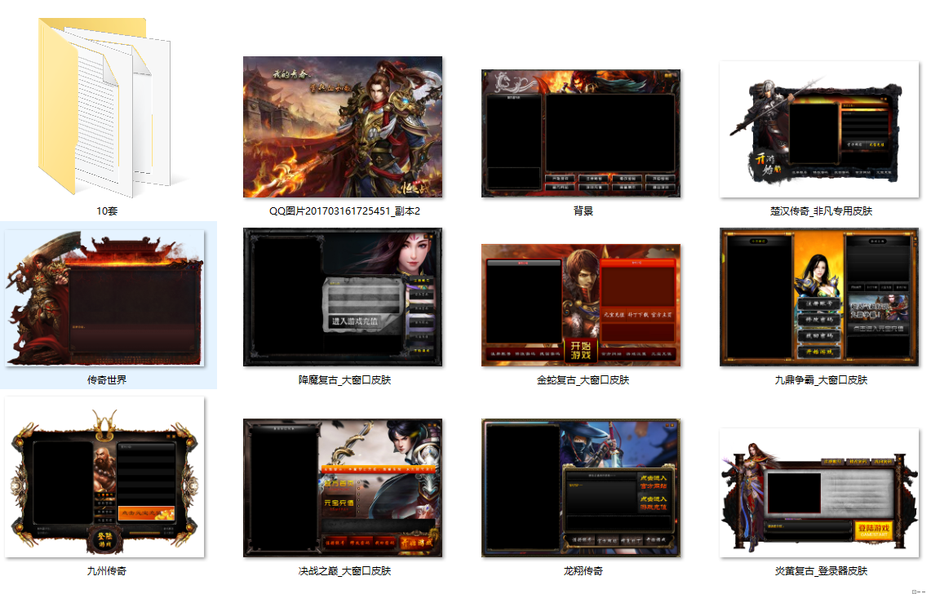Screen dimensions: 931x594
Task: Select the 九鼎争霸_大窗口皮肤 thumbnail
Action: 819,298
